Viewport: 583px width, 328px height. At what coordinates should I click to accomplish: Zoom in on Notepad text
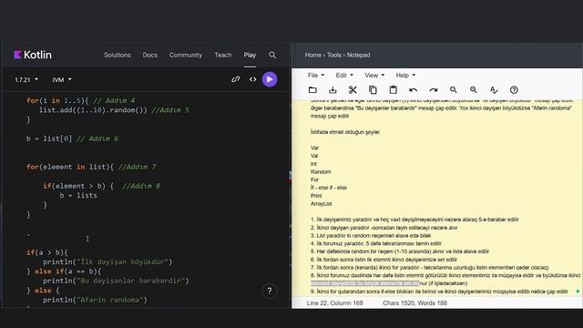click(x=454, y=89)
